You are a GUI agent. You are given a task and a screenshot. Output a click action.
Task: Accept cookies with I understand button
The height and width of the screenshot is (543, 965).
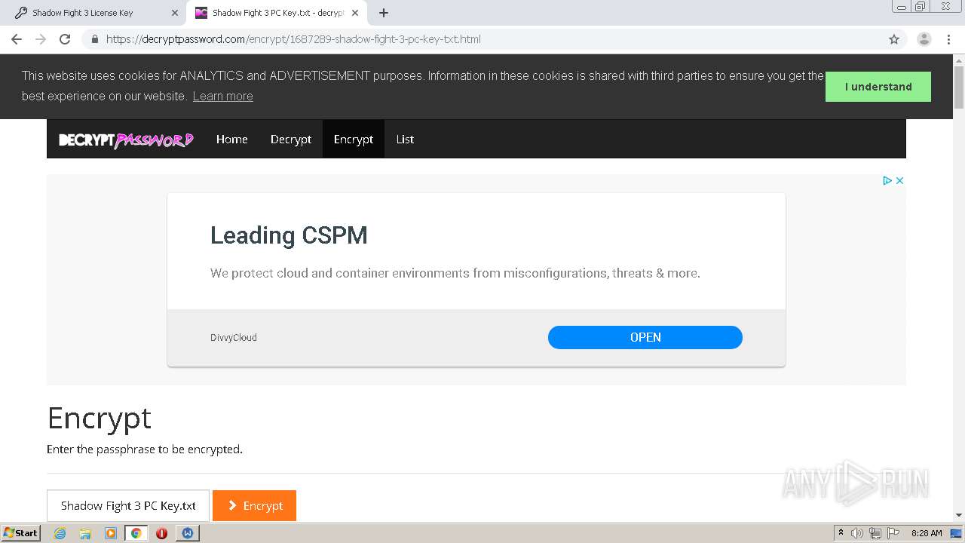(x=878, y=87)
